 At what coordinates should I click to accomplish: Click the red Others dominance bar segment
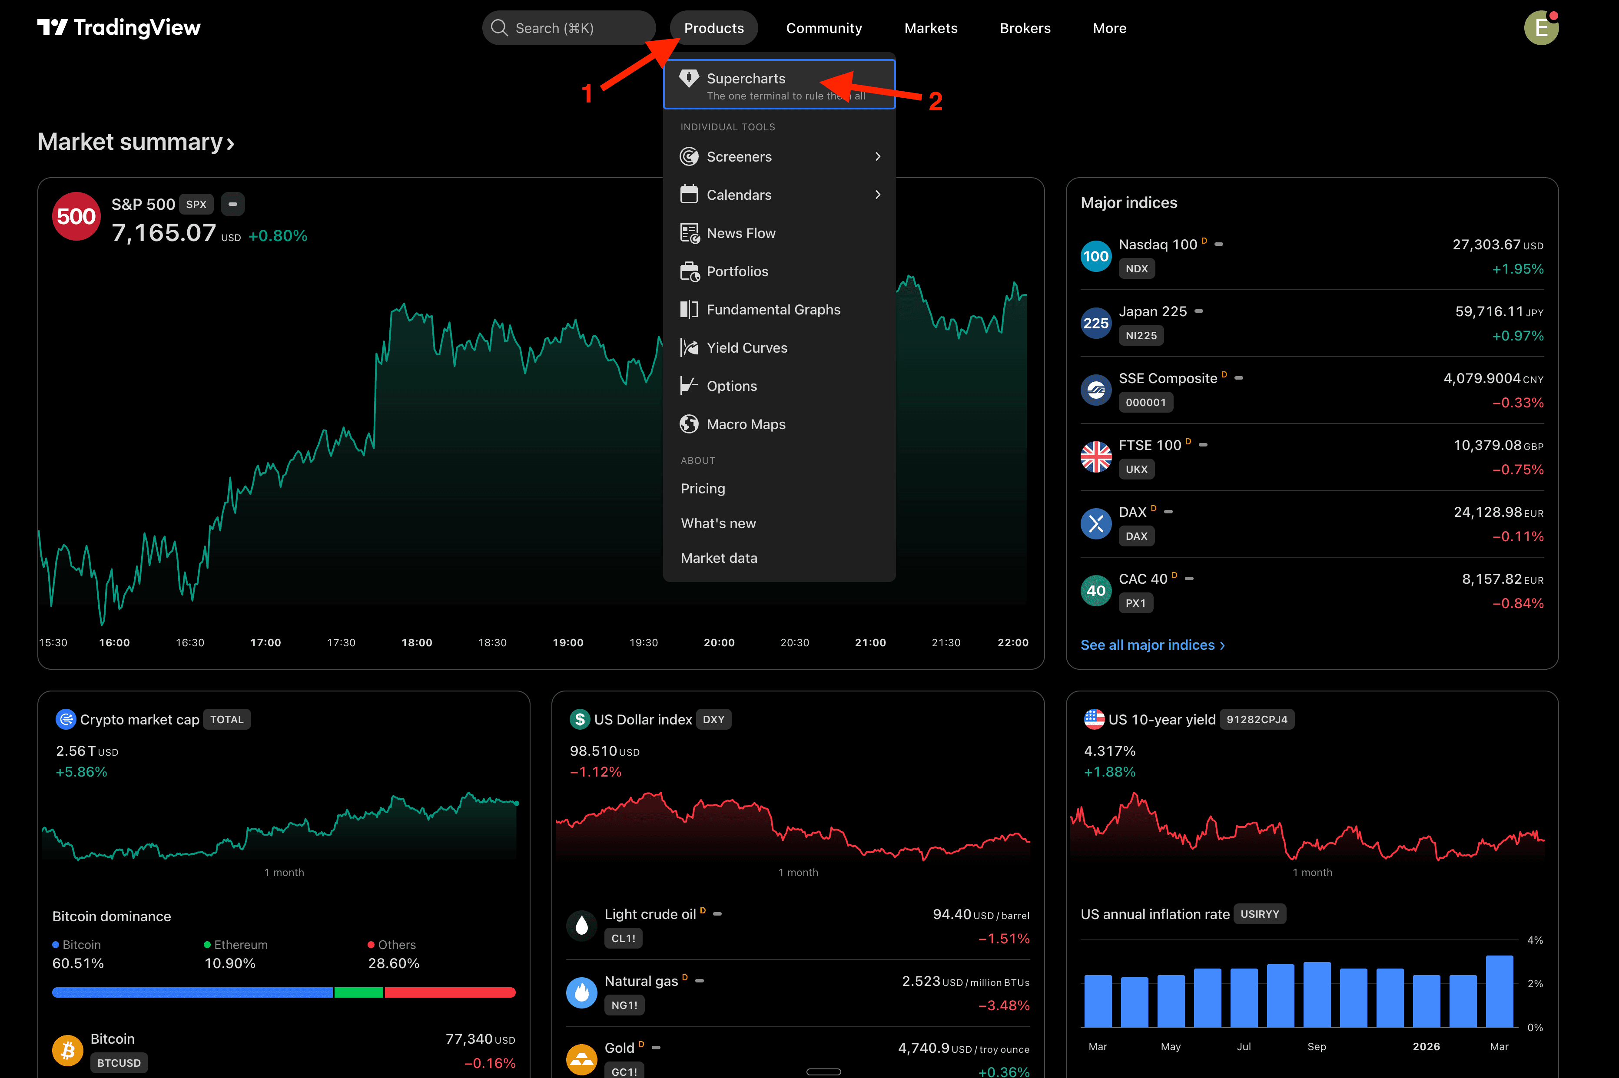450,992
